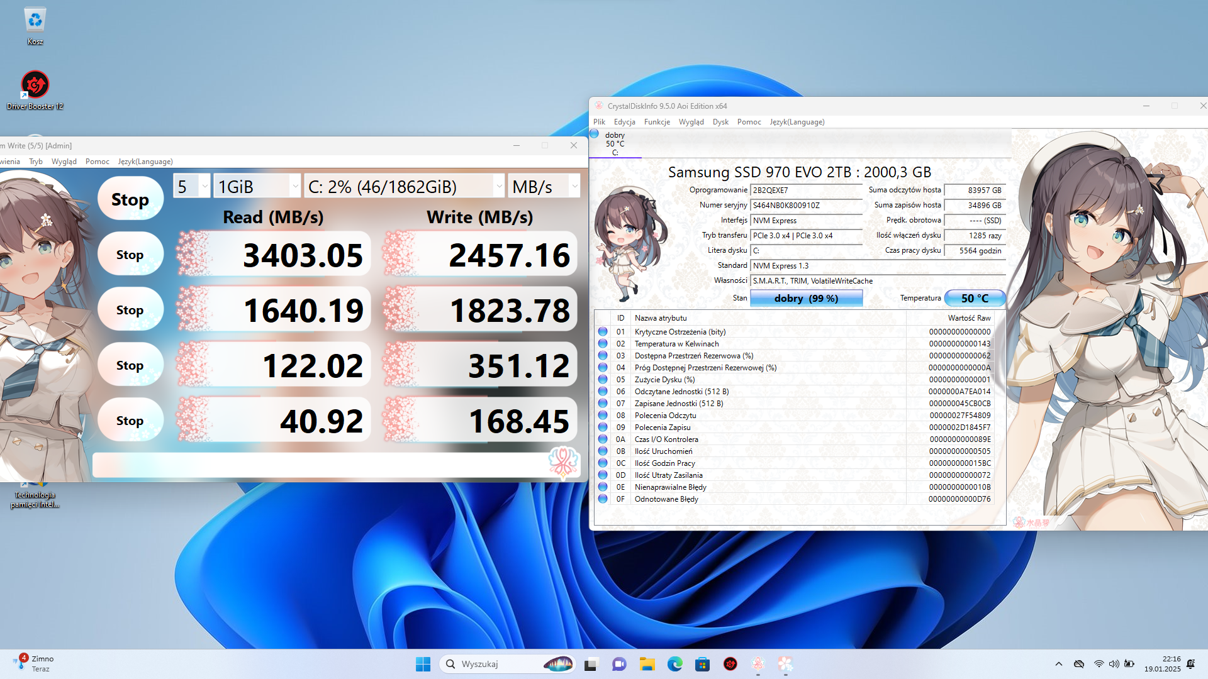Click the write result 168.45
Image resolution: width=1208 pixels, height=679 pixels.
[480, 420]
